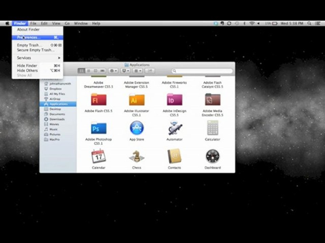Click the Bluetooth status icon
The height and width of the screenshot is (243, 325).
pos(244,23)
